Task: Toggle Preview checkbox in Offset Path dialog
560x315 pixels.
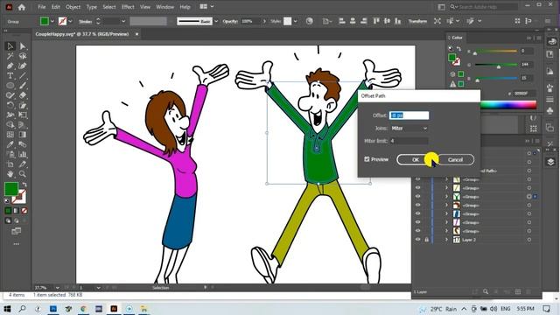Action: coord(367,159)
